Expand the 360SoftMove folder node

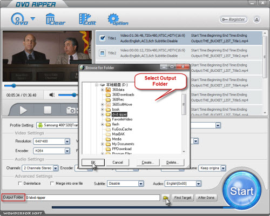(103, 104)
